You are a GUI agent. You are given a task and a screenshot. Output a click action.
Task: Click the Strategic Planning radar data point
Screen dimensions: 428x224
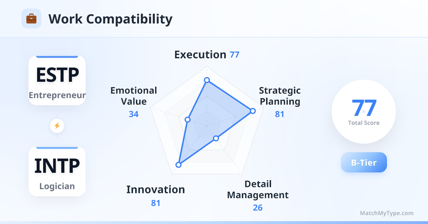point(253,111)
